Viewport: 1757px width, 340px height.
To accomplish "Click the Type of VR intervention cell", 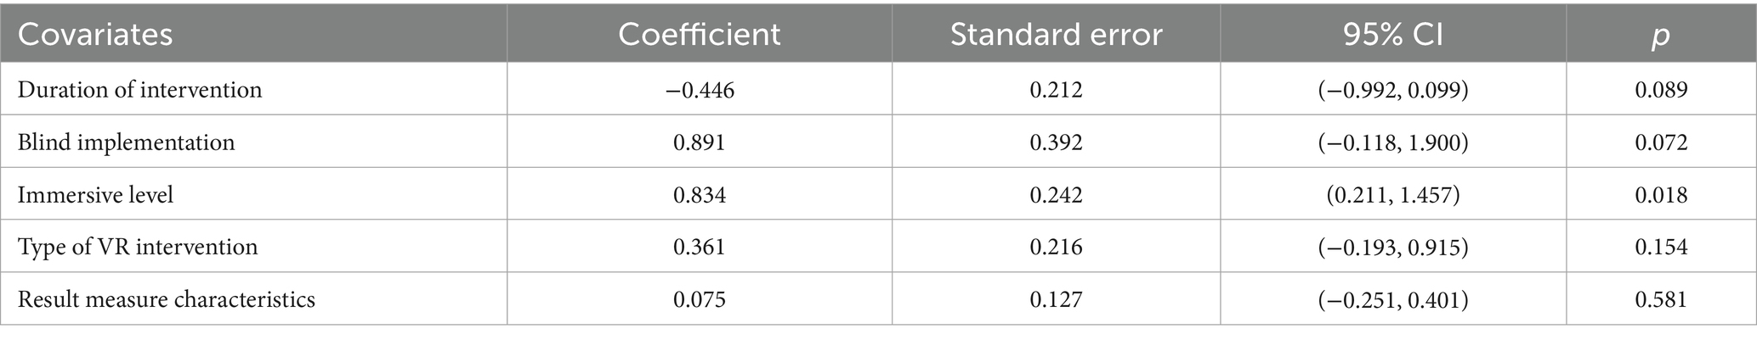I will click(137, 248).
